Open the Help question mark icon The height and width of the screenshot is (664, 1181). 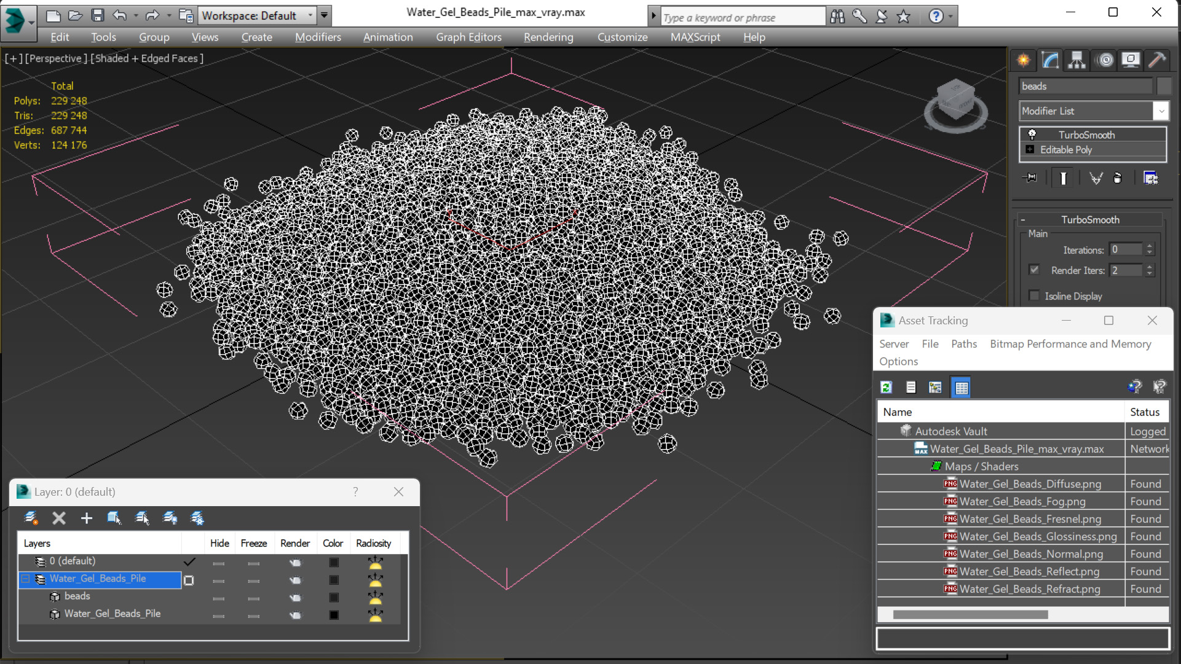pyautogui.click(x=936, y=17)
